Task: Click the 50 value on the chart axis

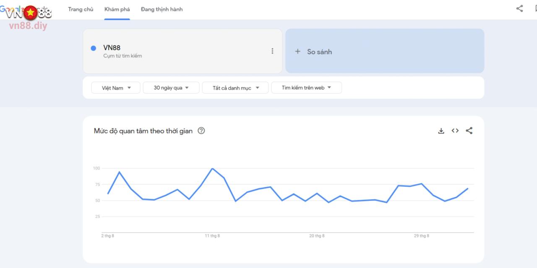Action: pos(97,201)
